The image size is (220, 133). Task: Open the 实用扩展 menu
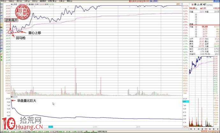point(52,1)
